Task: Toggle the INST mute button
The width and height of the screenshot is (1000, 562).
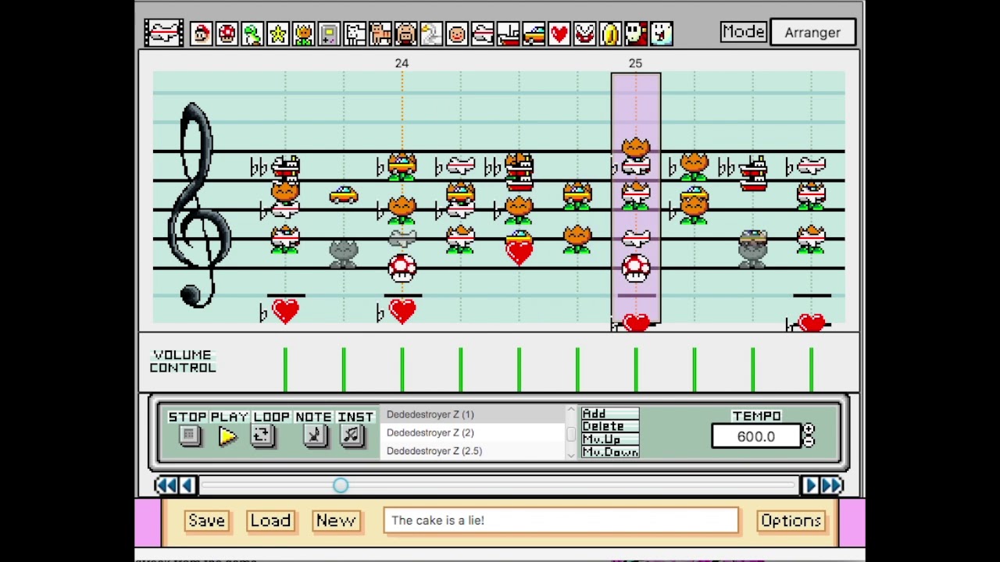Action: [x=352, y=436]
